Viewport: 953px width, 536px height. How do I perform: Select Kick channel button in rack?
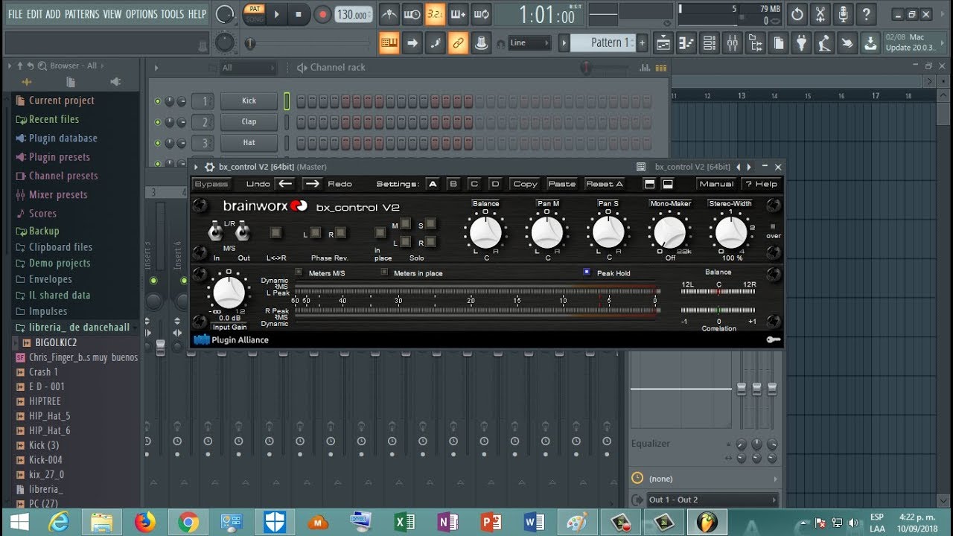tap(249, 100)
